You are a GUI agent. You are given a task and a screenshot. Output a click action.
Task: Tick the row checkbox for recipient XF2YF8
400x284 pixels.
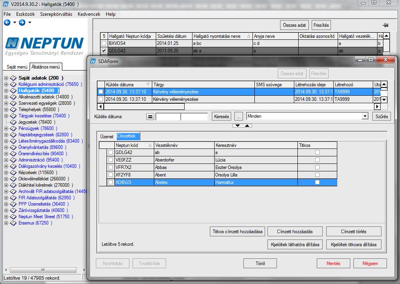click(110, 175)
